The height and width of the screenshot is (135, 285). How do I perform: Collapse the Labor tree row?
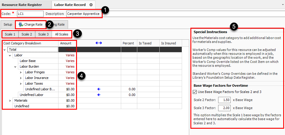[x=10, y=55]
